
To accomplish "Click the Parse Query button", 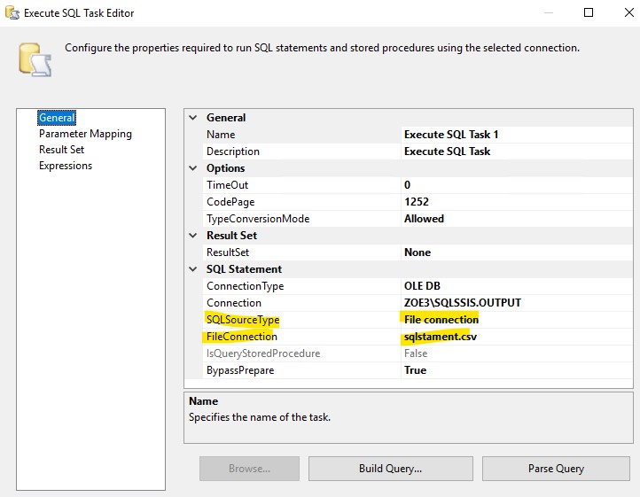I will (556, 469).
